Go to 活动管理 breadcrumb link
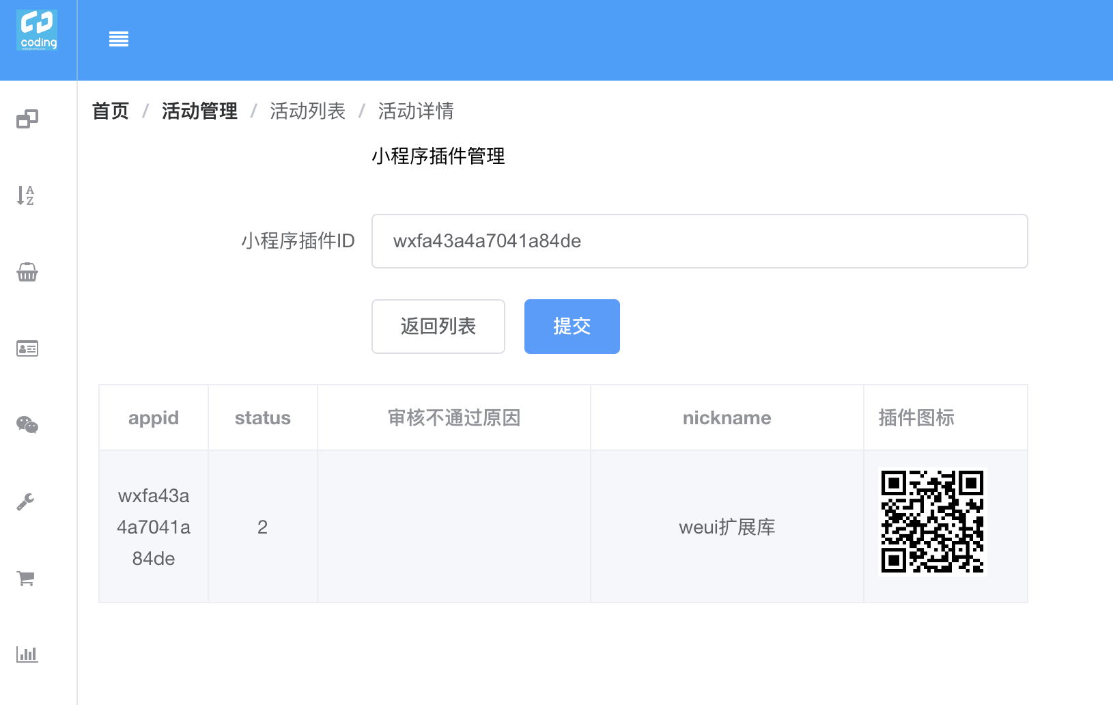Image resolution: width=1113 pixels, height=705 pixels. click(x=199, y=111)
